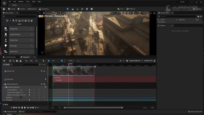The height and width of the screenshot is (115, 204).
Task: Open the Tools menu
Action: [28, 2]
